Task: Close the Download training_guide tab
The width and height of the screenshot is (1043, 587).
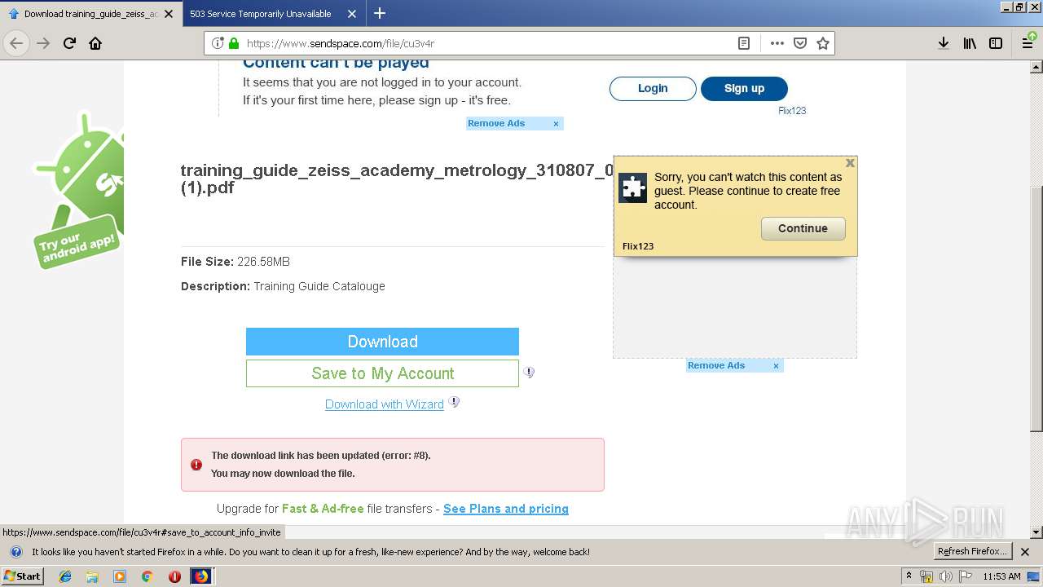Action: tap(169, 14)
